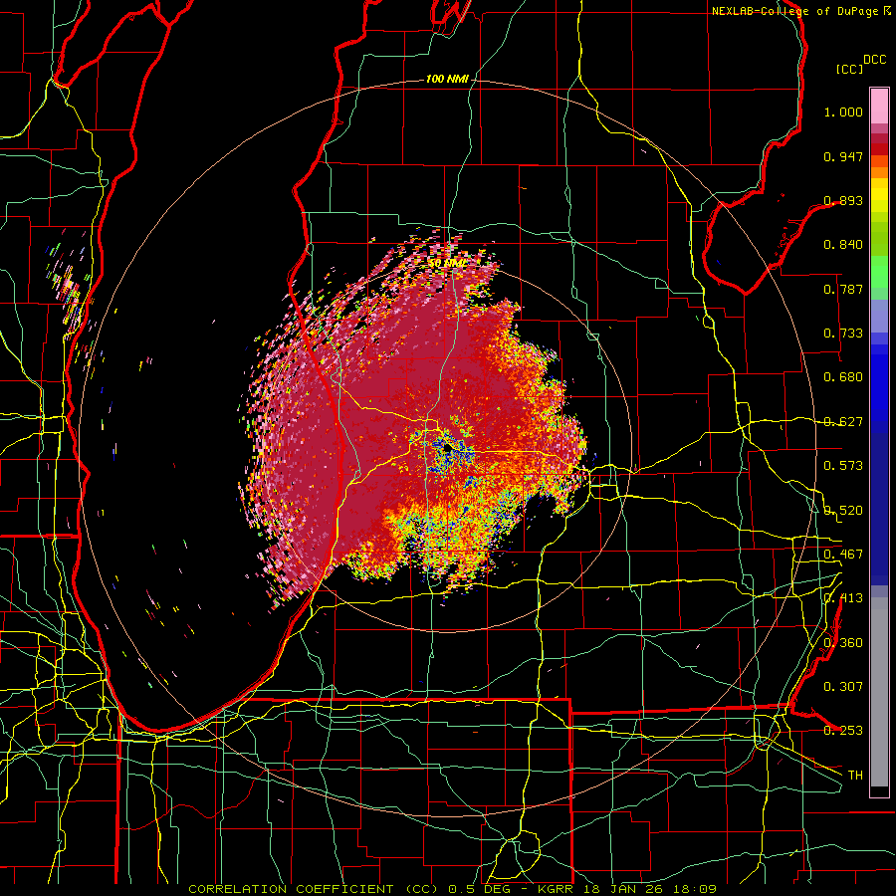Viewport: 896px width, 896px height.
Task: Click the 0.893 scale value
Action: click(843, 200)
